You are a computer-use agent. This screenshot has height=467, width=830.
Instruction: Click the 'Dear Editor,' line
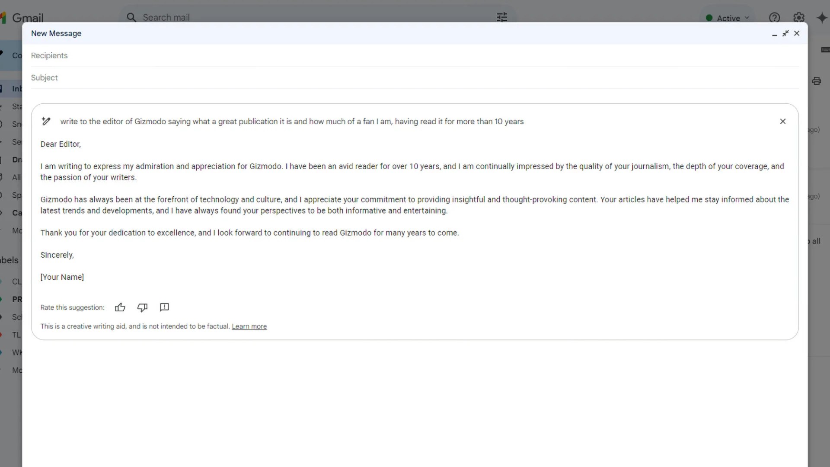coord(61,144)
